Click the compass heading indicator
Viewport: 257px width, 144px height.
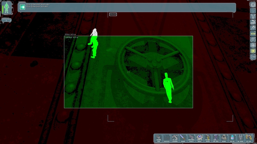pos(6,20)
